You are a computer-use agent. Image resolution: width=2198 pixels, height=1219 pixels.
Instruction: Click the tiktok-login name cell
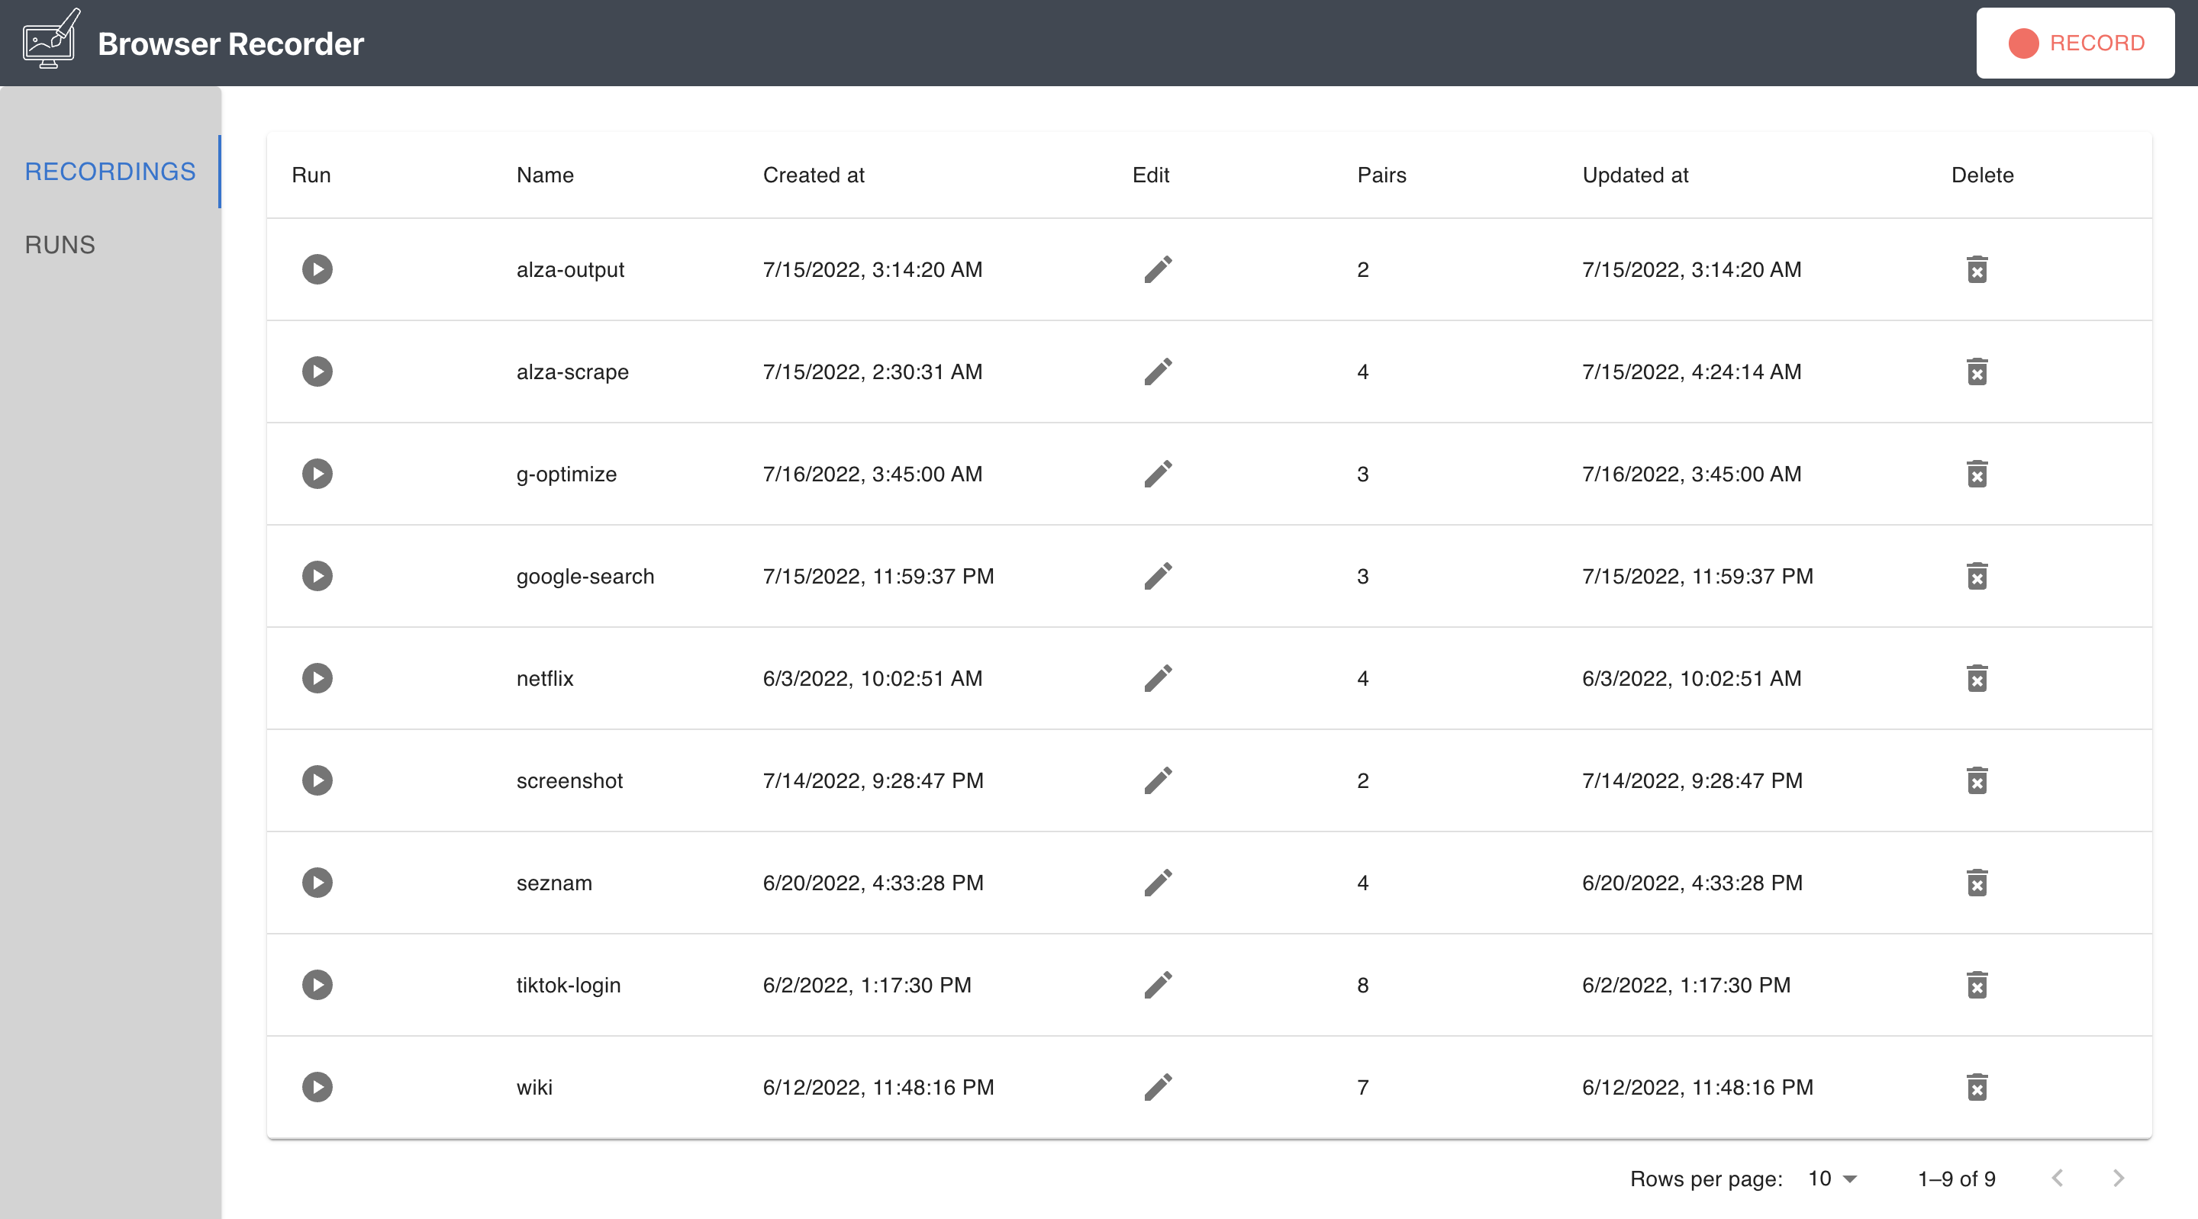(x=569, y=986)
